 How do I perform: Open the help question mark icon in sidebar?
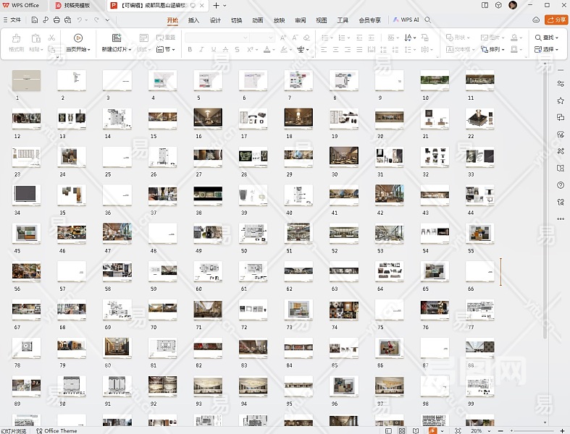point(561,185)
